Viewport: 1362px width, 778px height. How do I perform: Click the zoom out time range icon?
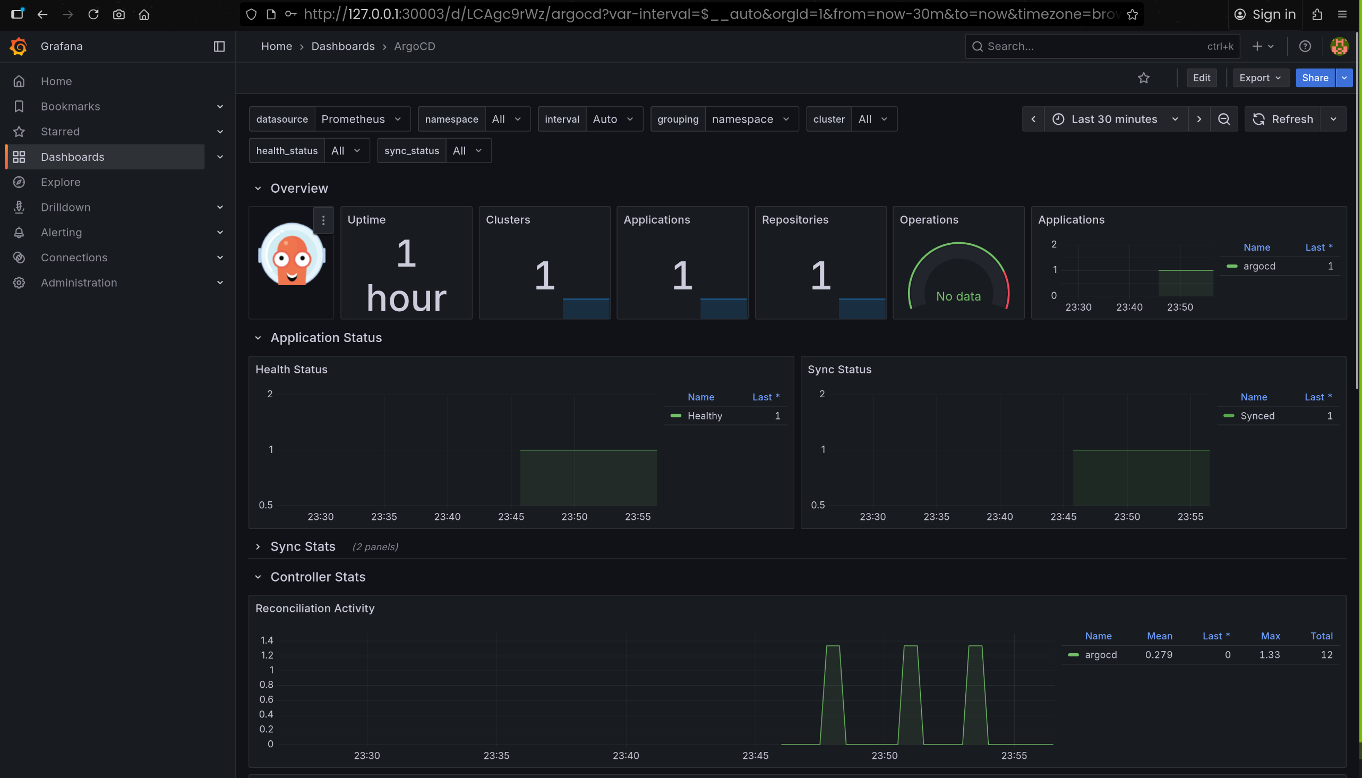pos(1223,119)
